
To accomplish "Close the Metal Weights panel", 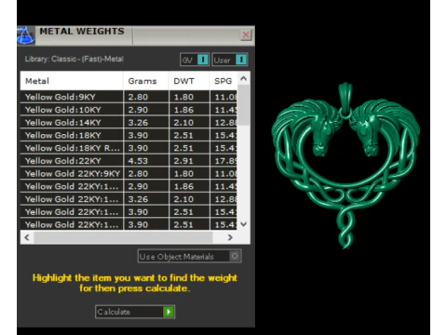I will click(246, 34).
